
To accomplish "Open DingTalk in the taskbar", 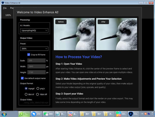I will (x=36, y=114).
